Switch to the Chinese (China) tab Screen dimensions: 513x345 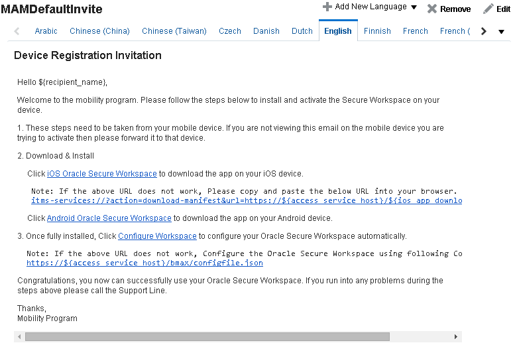(100, 31)
